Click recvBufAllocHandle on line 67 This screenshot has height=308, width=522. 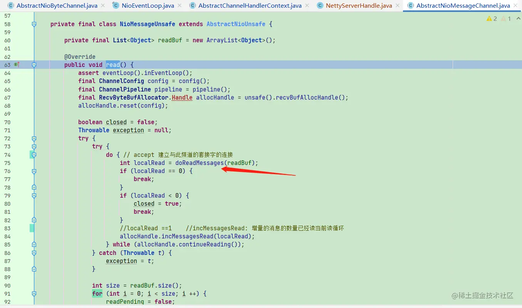point(307,98)
